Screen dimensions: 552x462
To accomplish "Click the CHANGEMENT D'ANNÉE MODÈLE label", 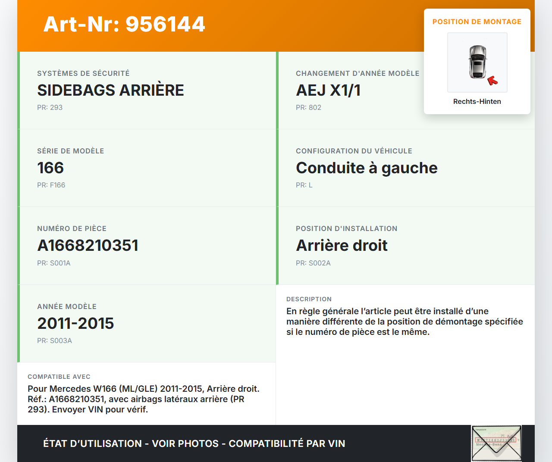I will [358, 73].
